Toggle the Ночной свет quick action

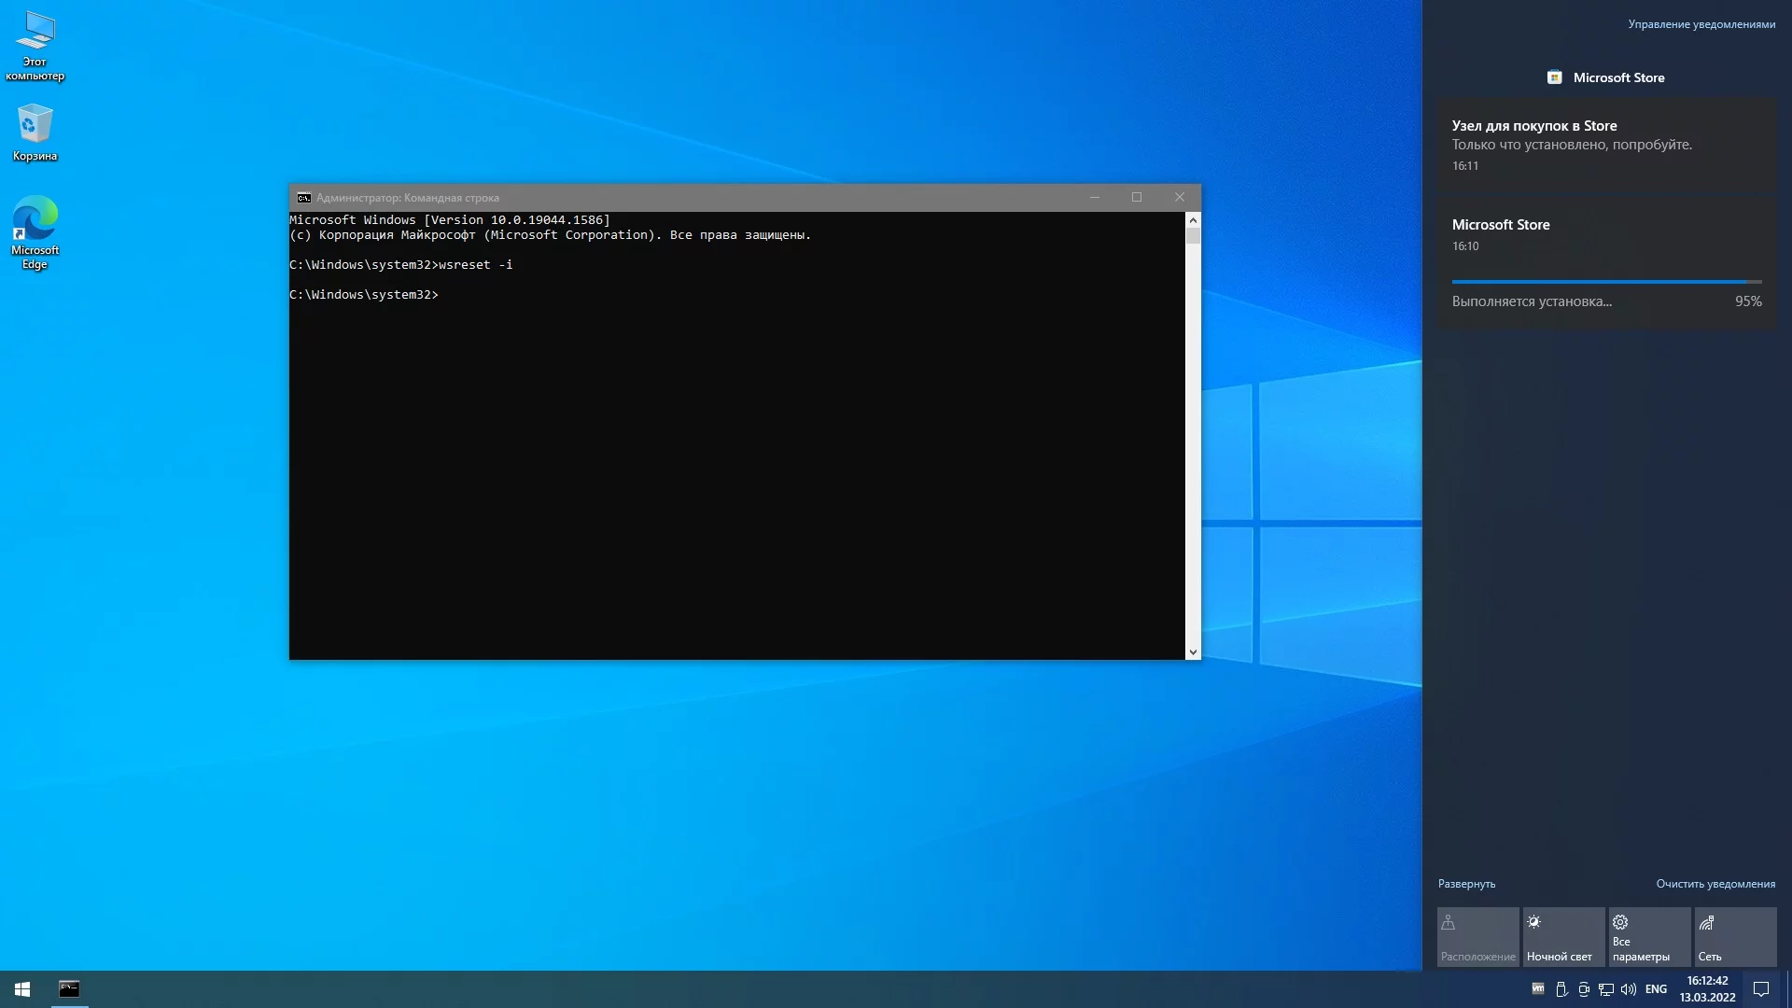click(1563, 937)
